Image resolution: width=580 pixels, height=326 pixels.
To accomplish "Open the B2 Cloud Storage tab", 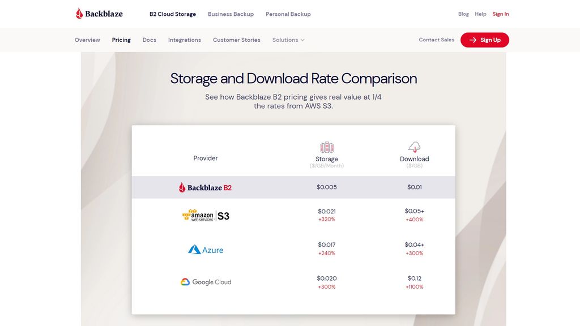I will tap(173, 14).
